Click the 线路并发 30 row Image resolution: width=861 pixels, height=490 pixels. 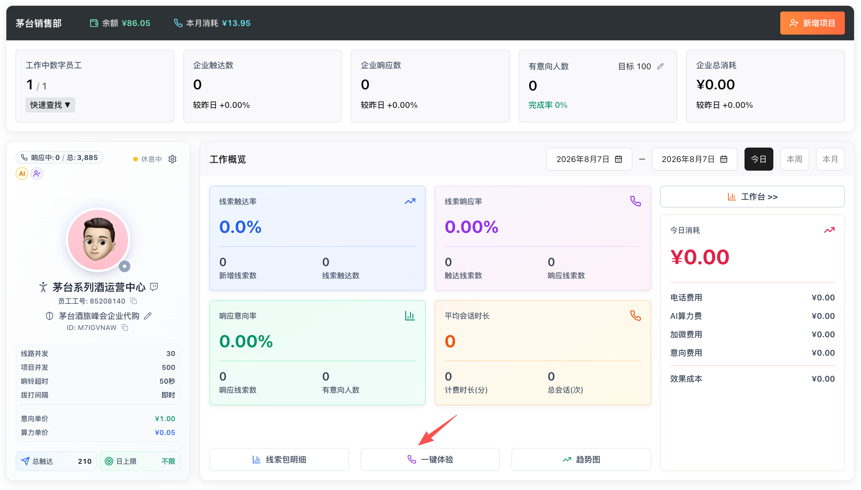coord(98,353)
